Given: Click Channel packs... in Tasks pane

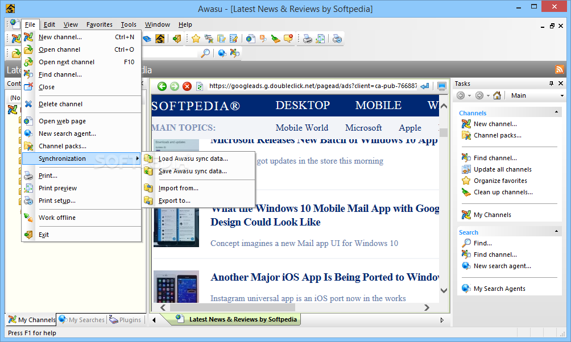Looking at the screenshot, I should point(498,135).
